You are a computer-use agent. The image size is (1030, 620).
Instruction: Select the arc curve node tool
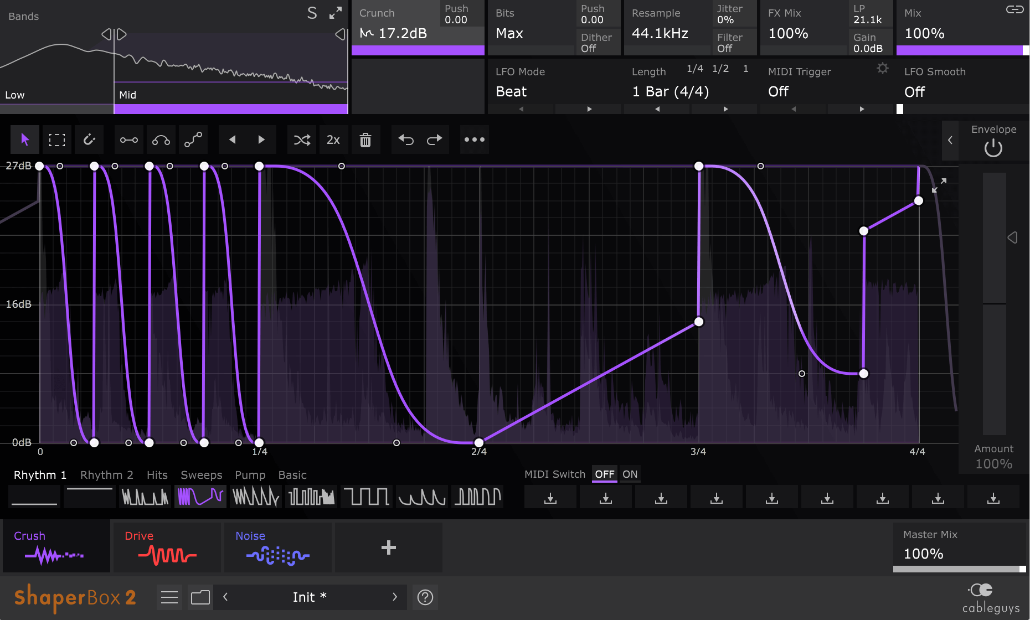click(x=161, y=139)
